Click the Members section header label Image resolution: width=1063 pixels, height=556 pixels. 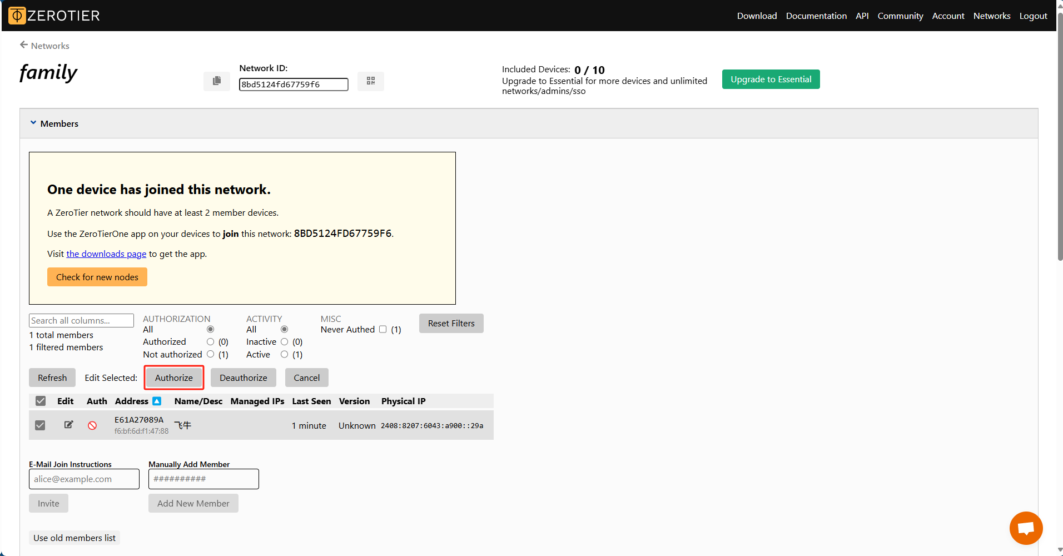(59, 123)
